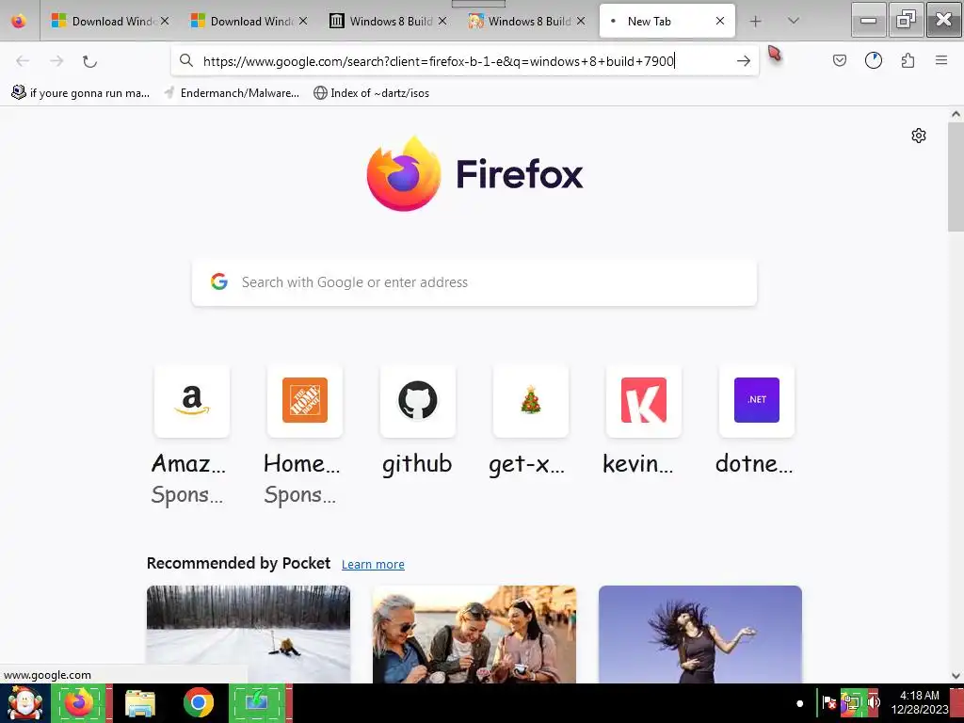Open the volume speaker icon
The height and width of the screenshot is (723, 964).
click(874, 702)
